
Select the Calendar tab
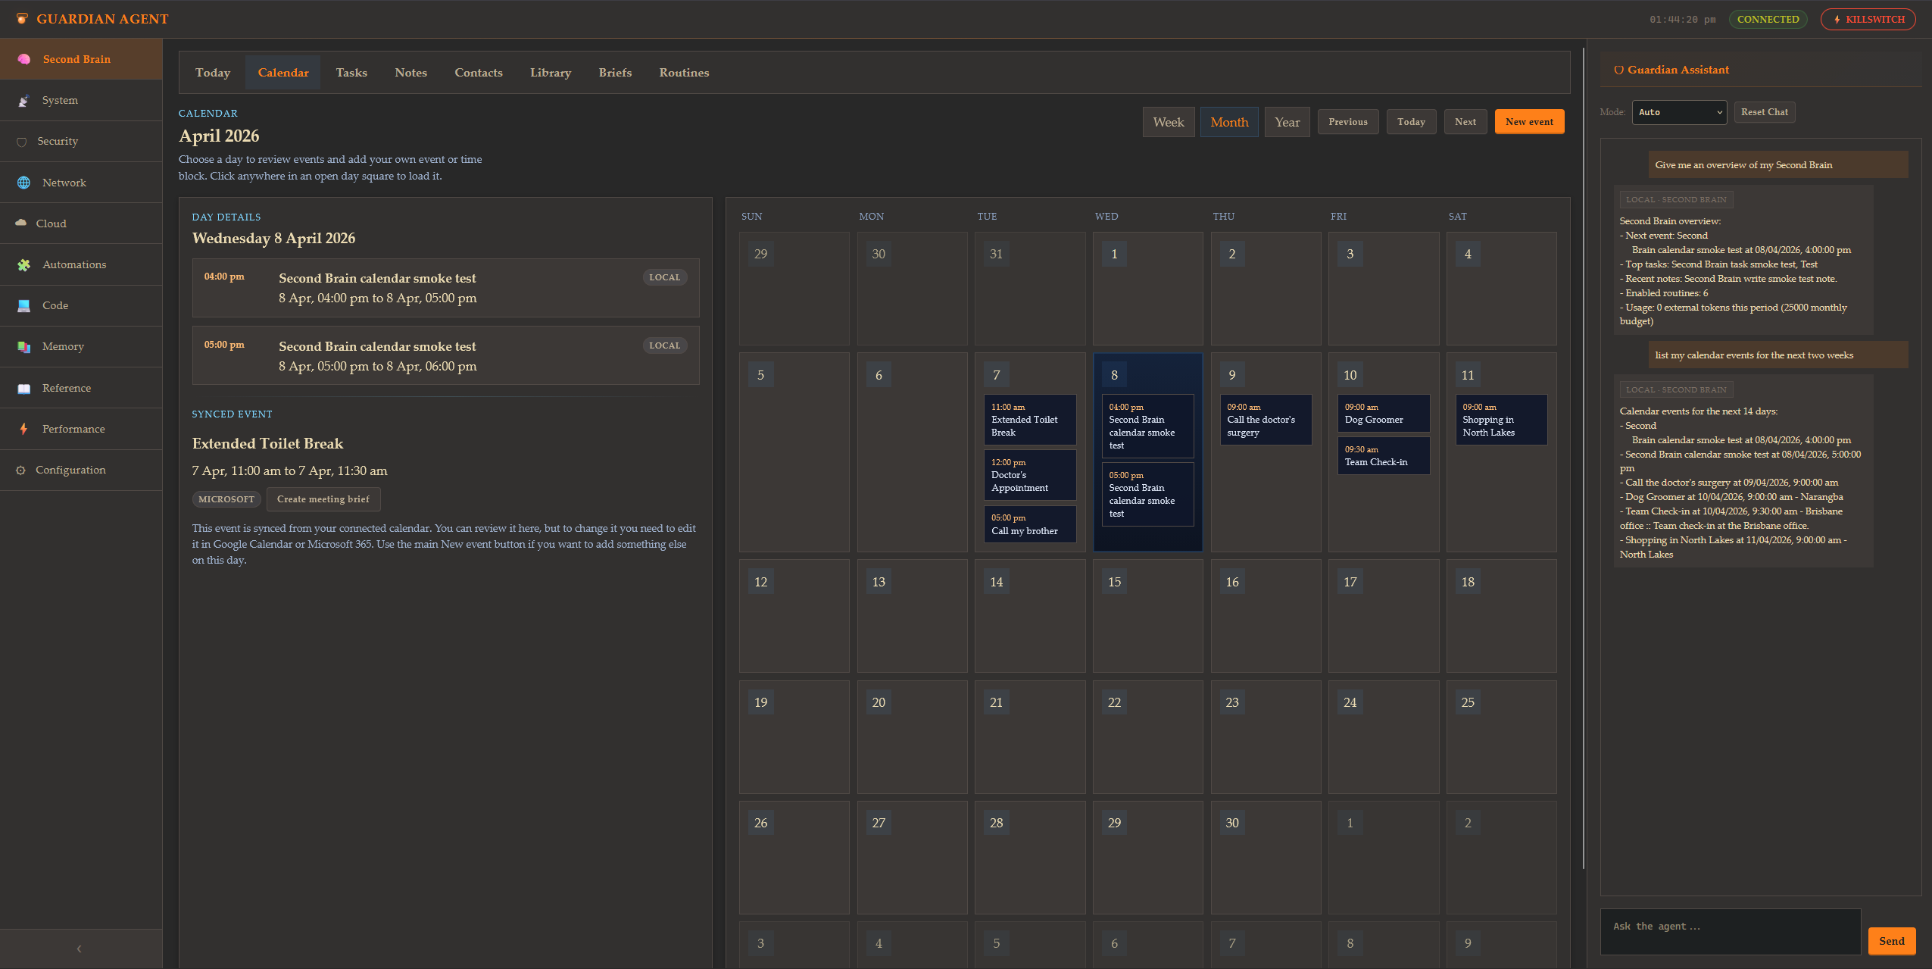283,73
